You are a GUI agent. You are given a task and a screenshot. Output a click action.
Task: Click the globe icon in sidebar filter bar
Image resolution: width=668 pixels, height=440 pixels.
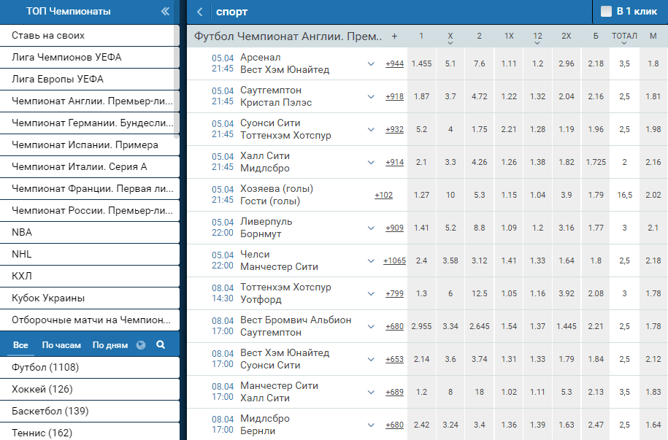pyautogui.click(x=141, y=344)
